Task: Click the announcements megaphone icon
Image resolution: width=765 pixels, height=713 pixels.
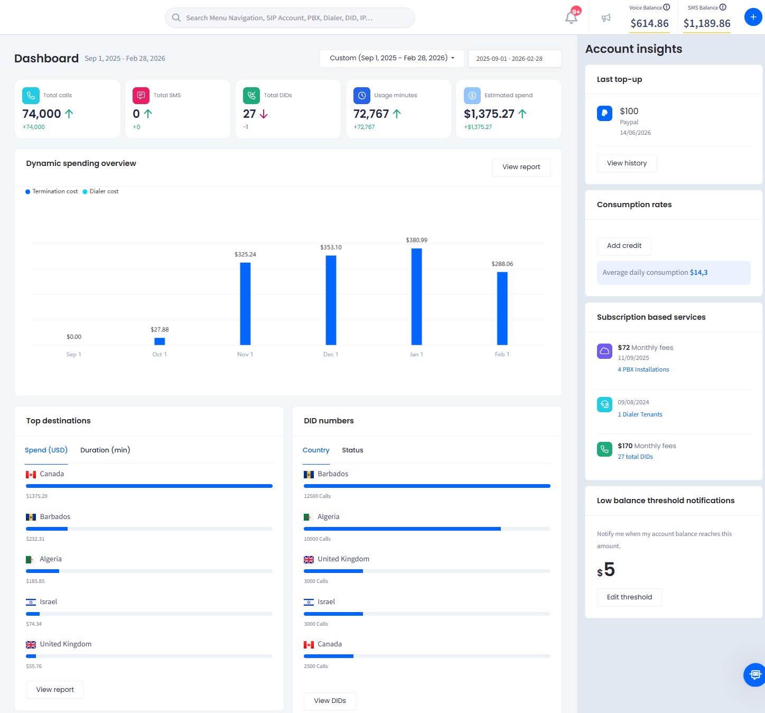Action: (606, 18)
